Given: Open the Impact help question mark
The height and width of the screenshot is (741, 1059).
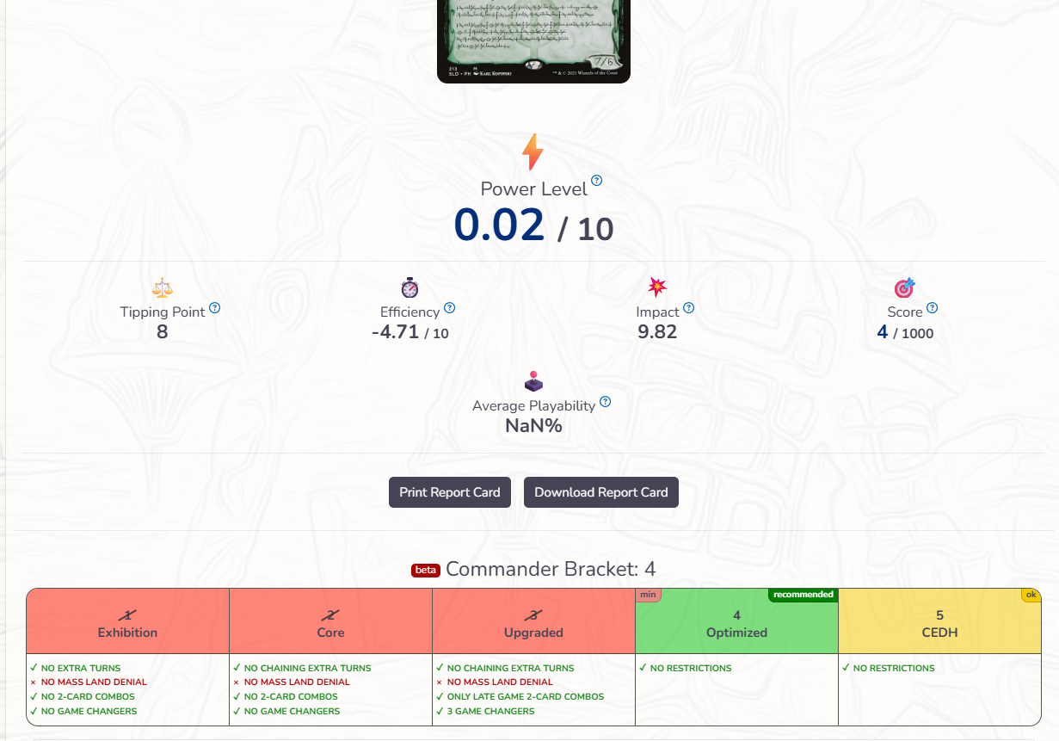Looking at the screenshot, I should point(689,308).
